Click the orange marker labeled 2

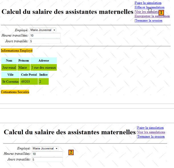[71, 152]
